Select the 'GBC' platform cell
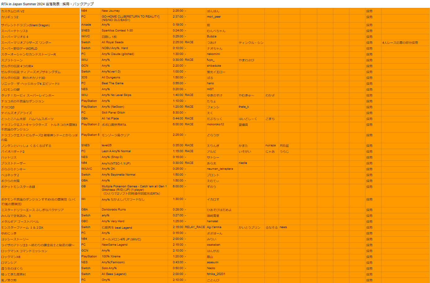Viewport: 430px width, 283px height. 91,222
